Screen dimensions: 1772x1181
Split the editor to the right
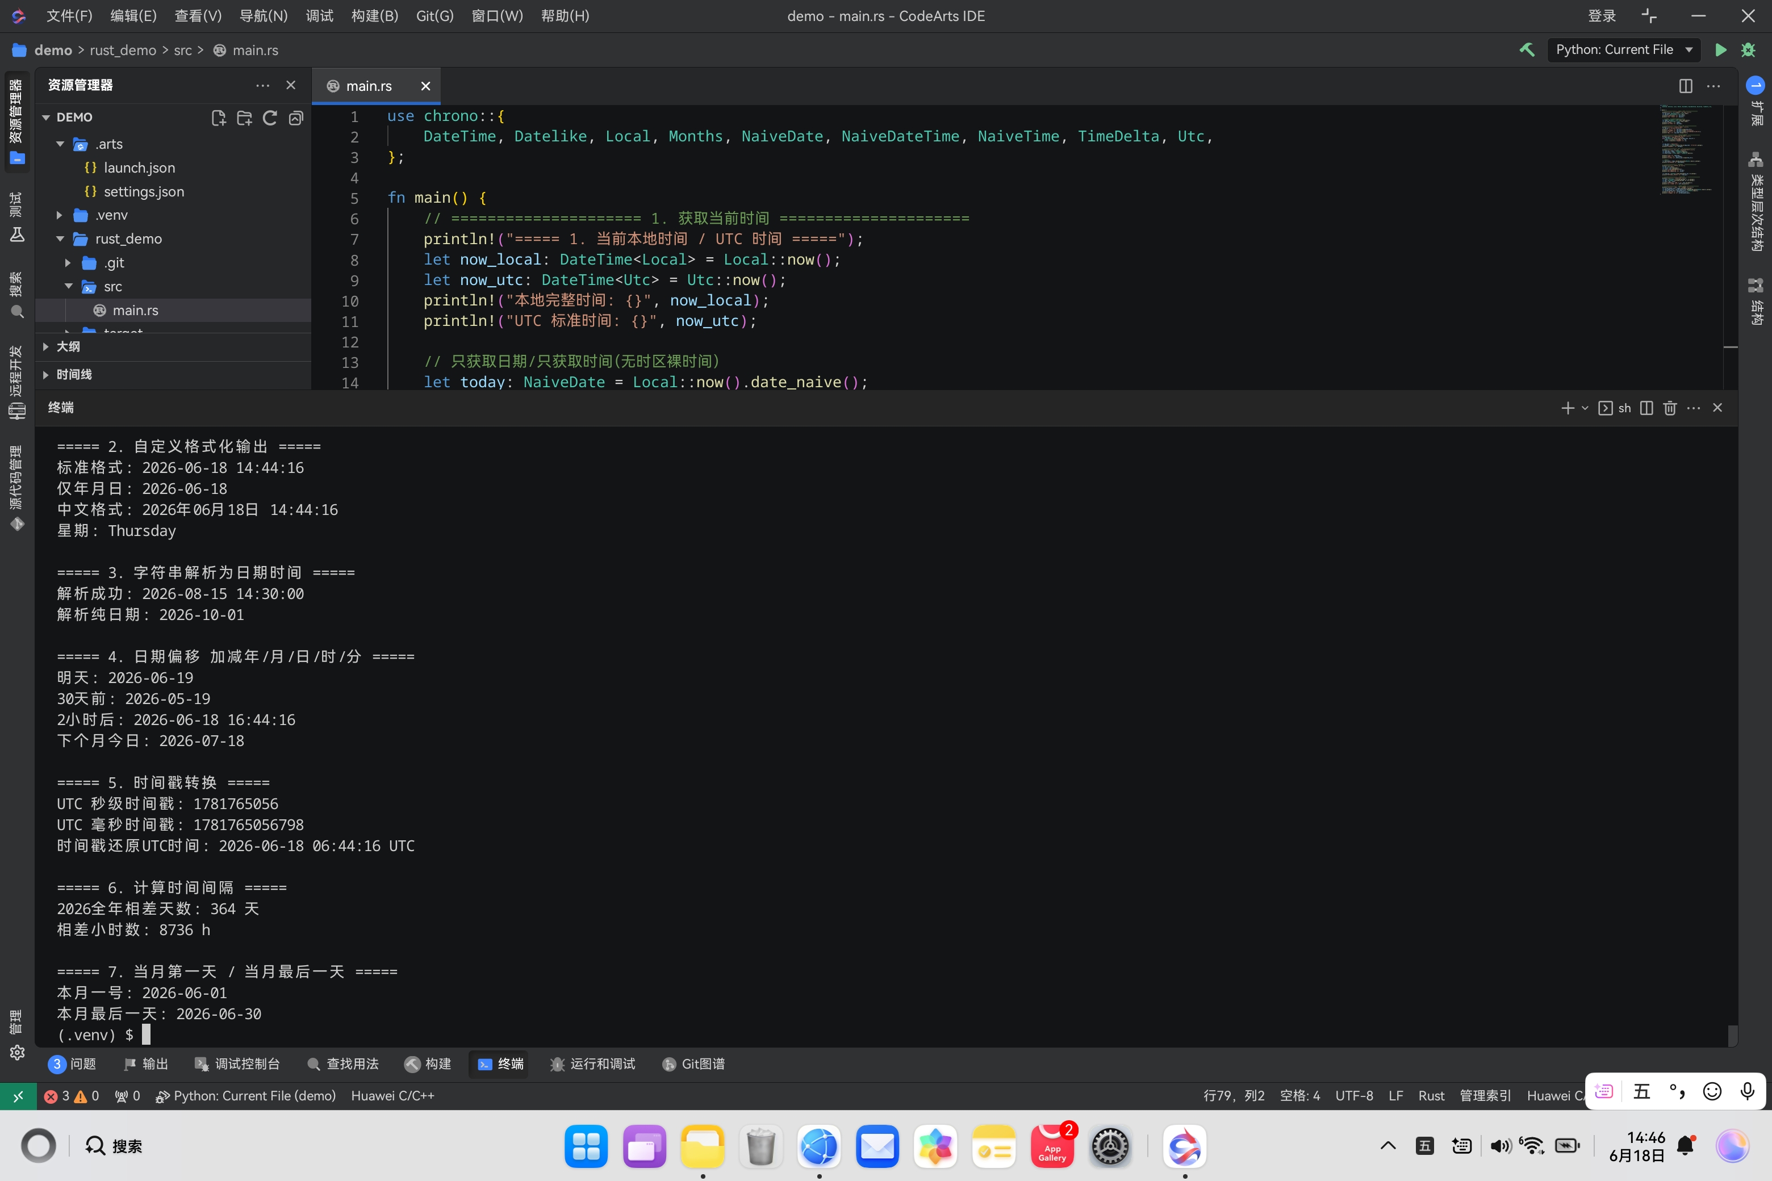coord(1685,86)
